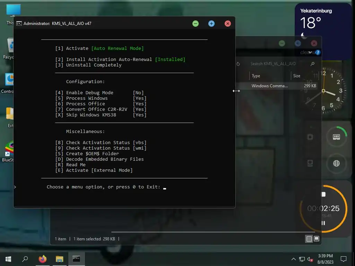Click '[9] Check Activation Status [wmi]' line
This screenshot has height=266, width=355.
(101, 148)
